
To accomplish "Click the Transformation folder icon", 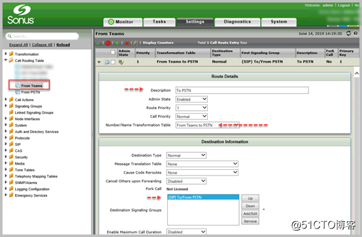I will pyautogui.click(x=11, y=54).
